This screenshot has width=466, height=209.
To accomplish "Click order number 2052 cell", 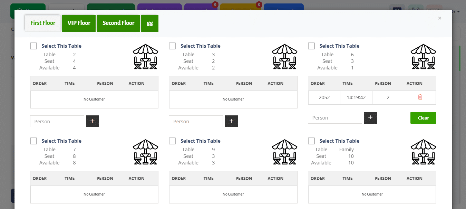I will [x=324, y=97].
